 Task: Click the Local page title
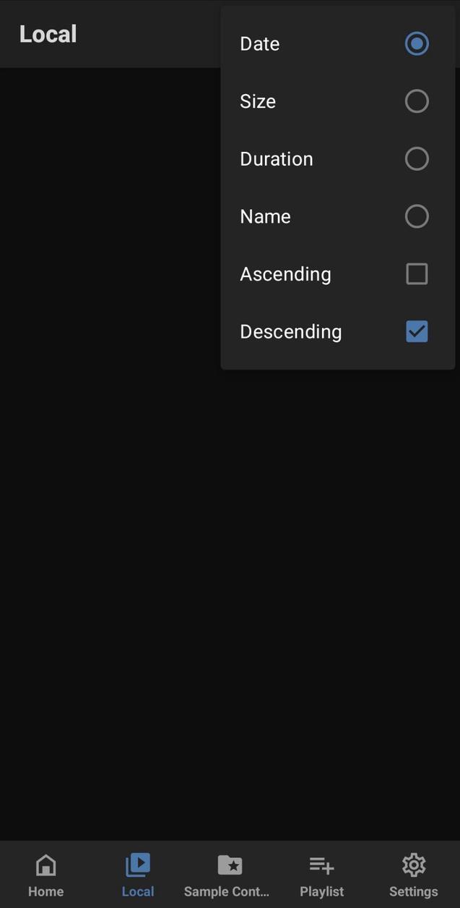click(x=48, y=33)
